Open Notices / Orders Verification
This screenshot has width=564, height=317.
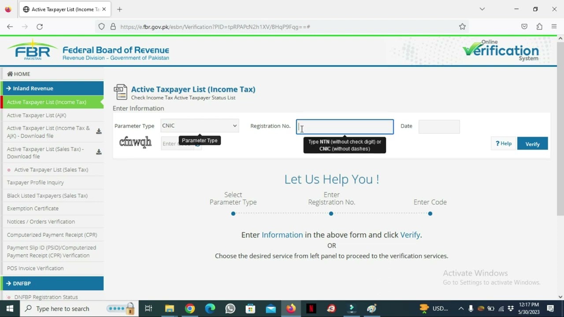pos(41,221)
